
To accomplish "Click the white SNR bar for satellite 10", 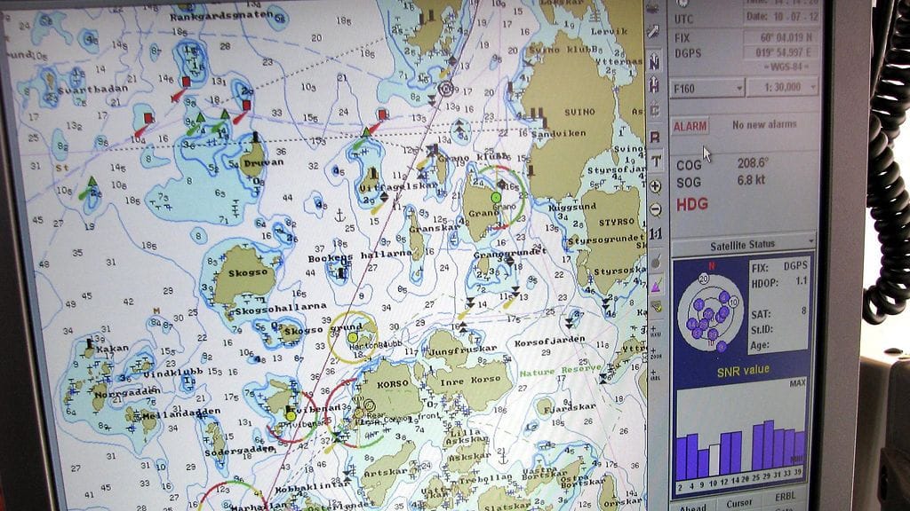I will click(x=714, y=460).
